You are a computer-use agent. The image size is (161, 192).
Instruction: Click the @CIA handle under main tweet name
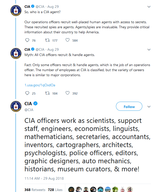29,110
